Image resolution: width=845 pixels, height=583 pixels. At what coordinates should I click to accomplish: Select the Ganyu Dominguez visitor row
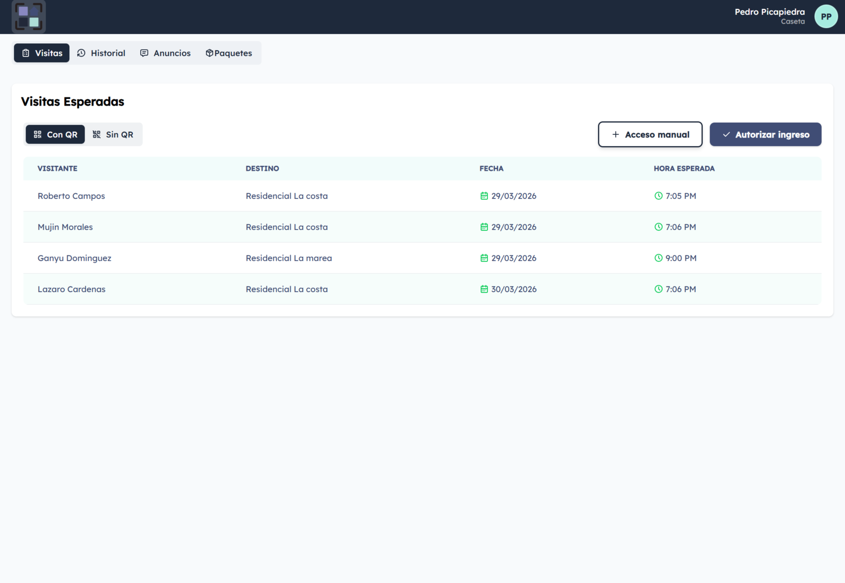coord(74,258)
